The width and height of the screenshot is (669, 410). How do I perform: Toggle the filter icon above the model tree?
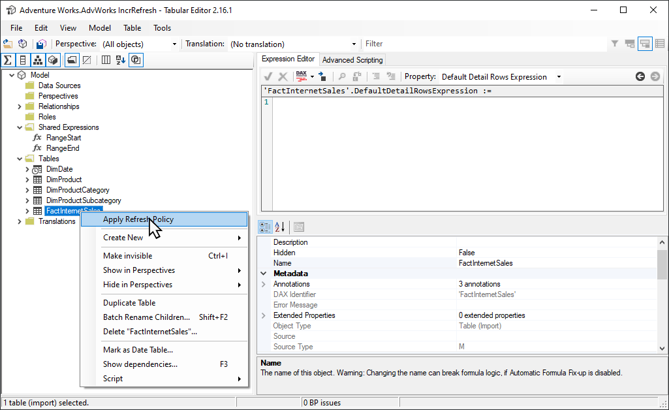614,43
